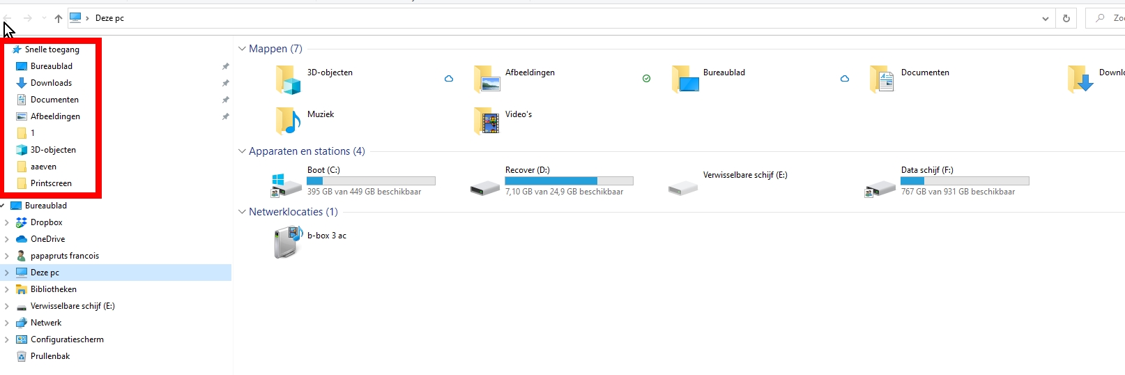Collapse the Apparaten en stations group

(x=242, y=151)
